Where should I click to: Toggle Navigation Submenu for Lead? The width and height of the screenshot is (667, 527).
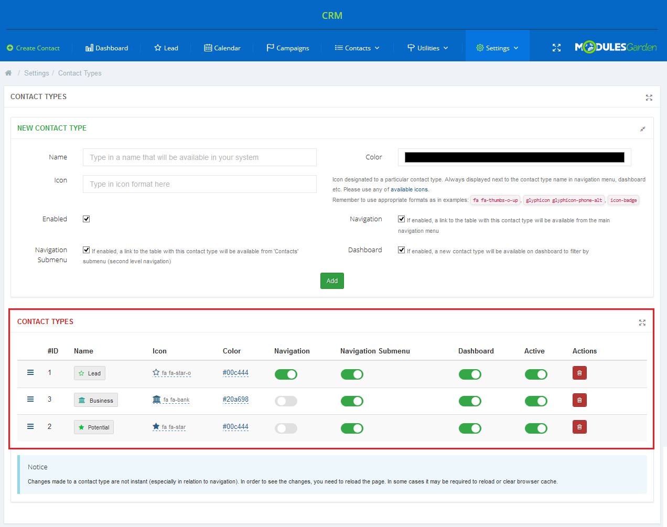(352, 374)
